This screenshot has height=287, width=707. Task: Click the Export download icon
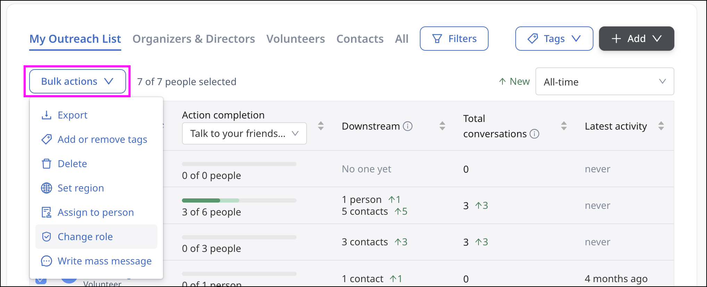point(47,115)
